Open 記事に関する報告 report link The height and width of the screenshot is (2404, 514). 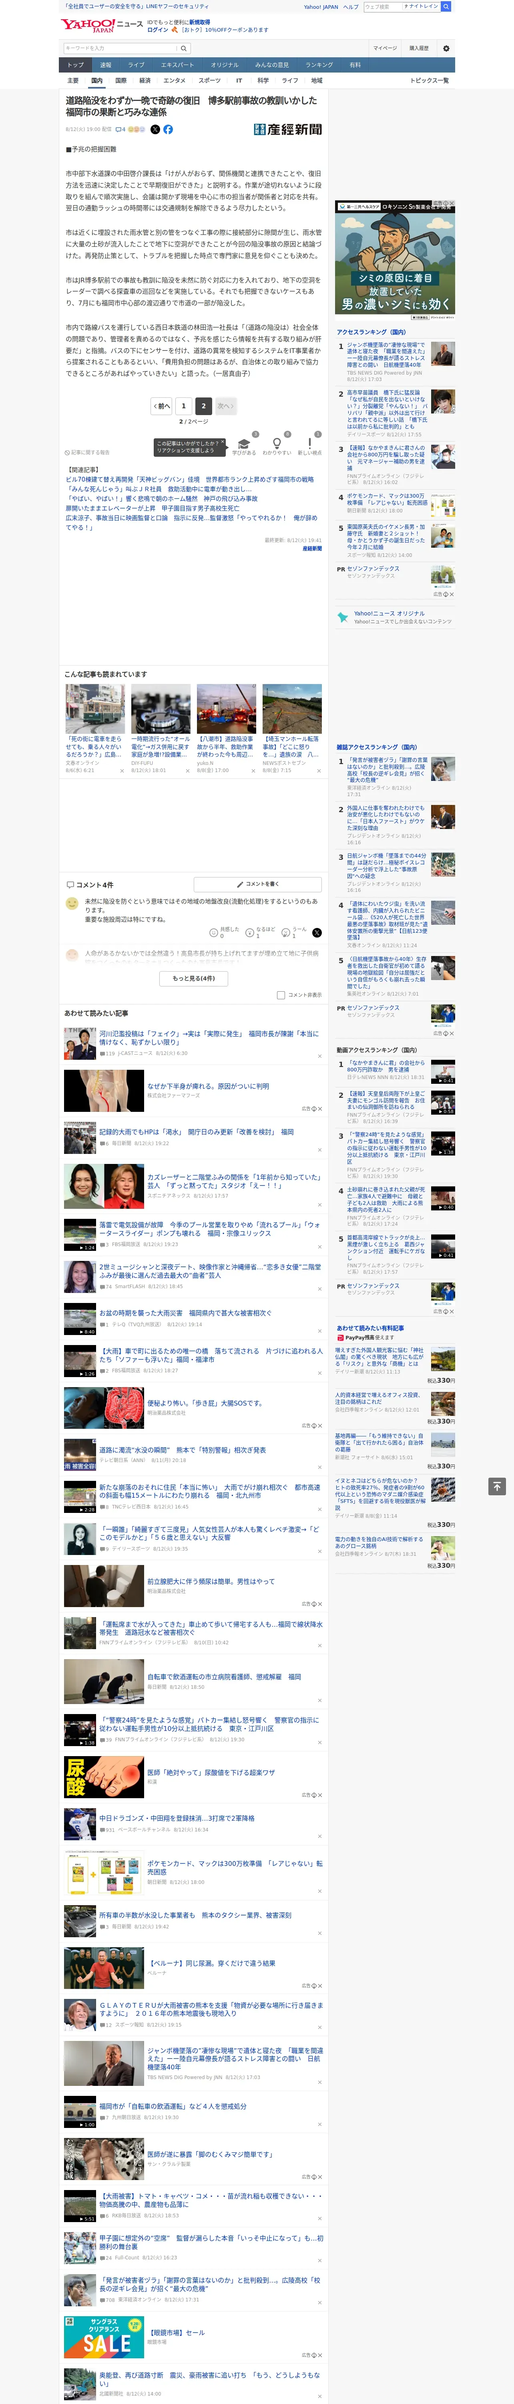point(87,453)
